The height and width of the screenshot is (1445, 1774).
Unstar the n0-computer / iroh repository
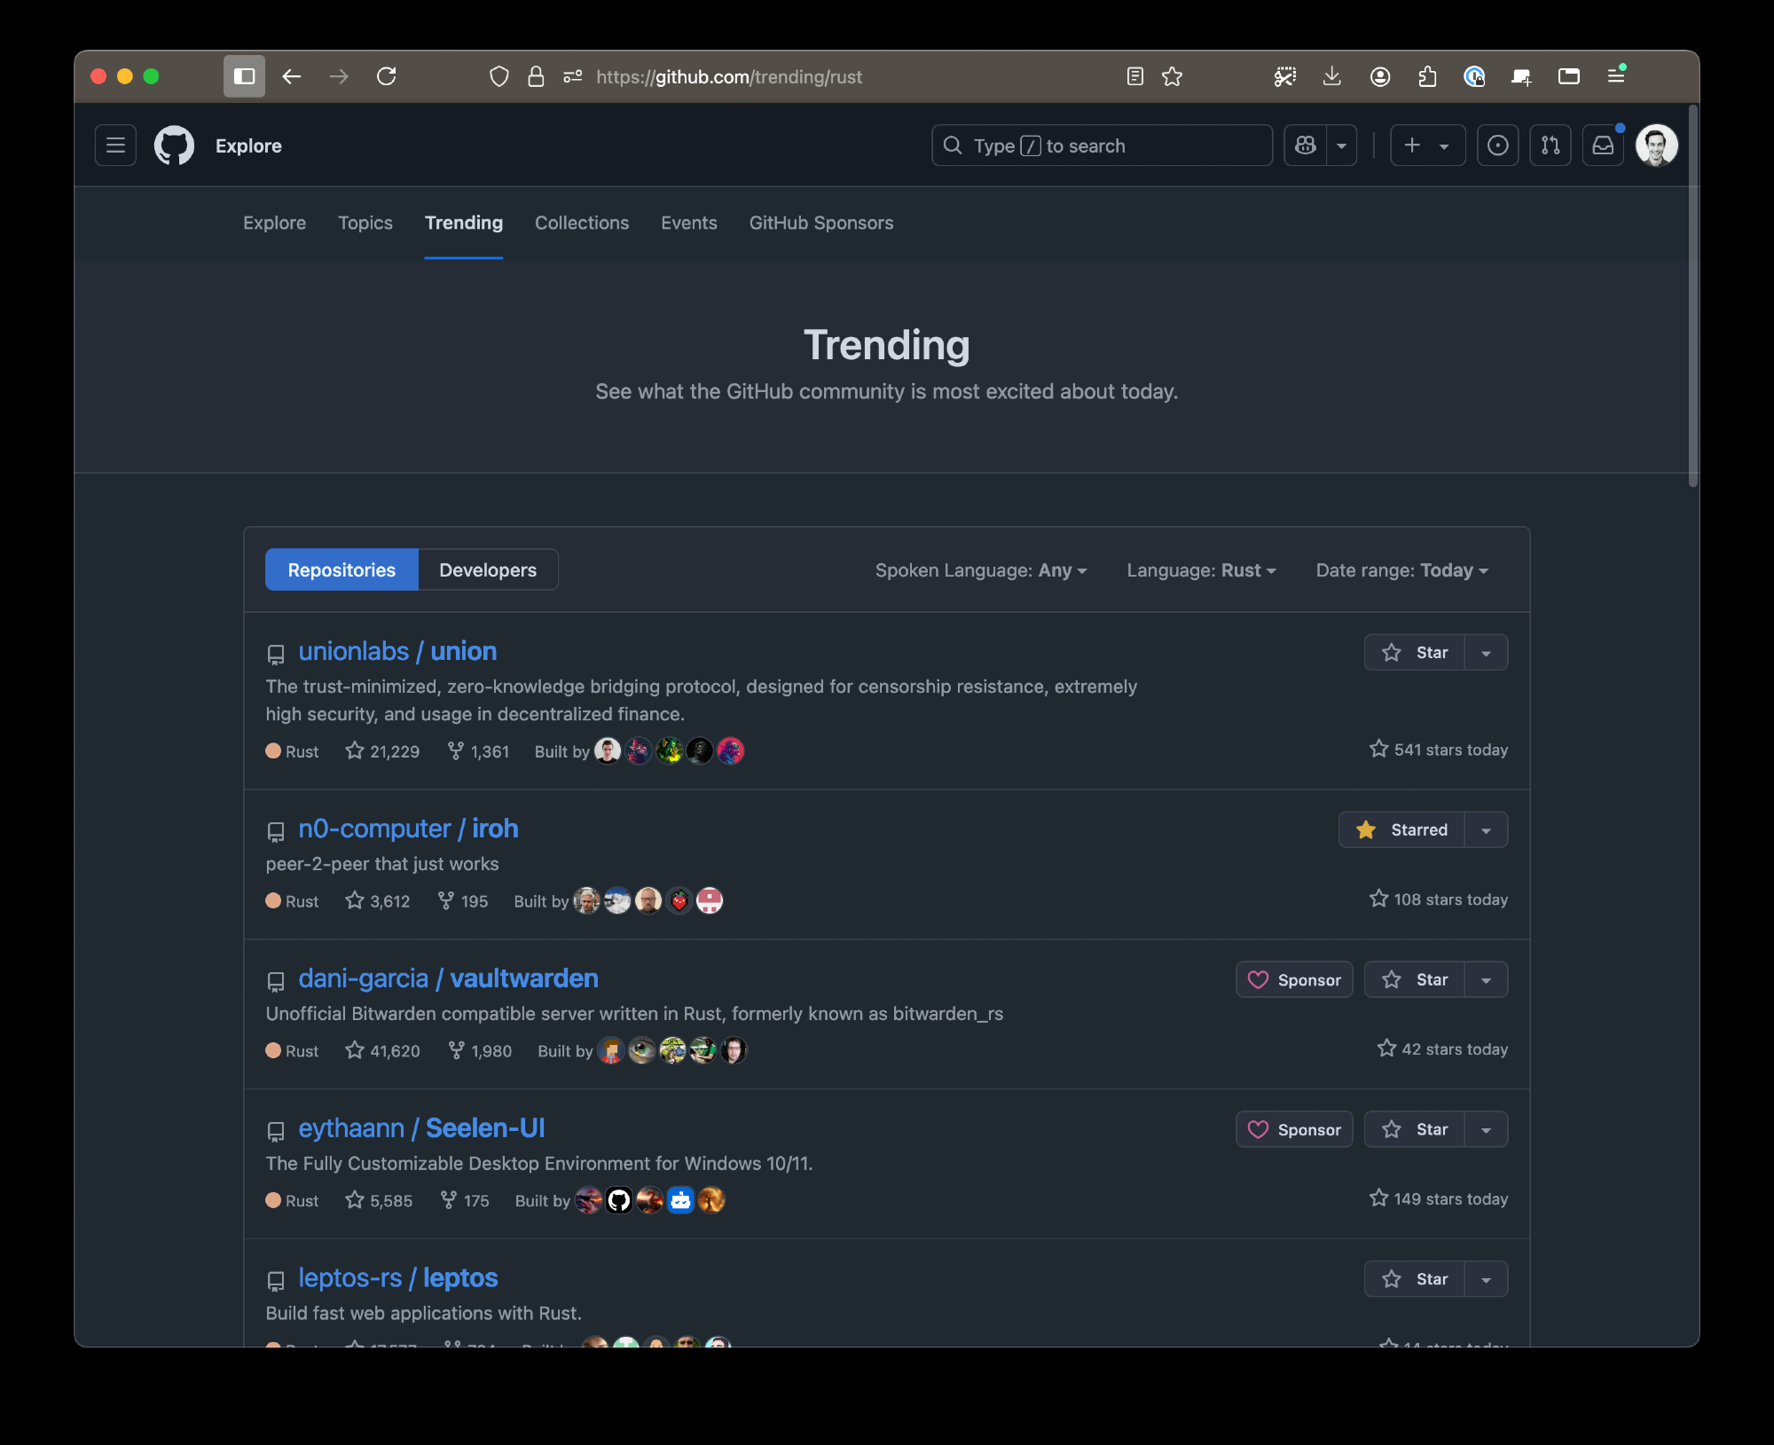pyautogui.click(x=1402, y=830)
